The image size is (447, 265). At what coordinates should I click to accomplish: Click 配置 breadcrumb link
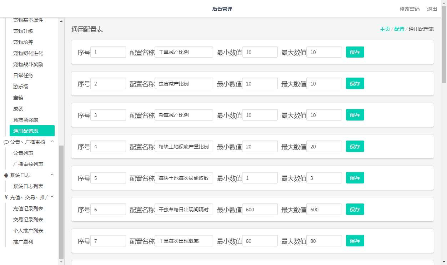pos(399,29)
